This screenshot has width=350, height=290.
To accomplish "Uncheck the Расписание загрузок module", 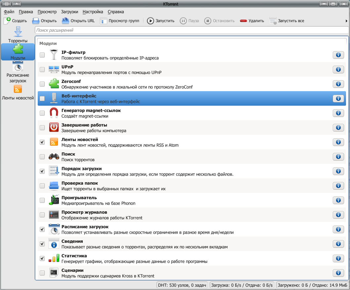I will coord(42,229).
